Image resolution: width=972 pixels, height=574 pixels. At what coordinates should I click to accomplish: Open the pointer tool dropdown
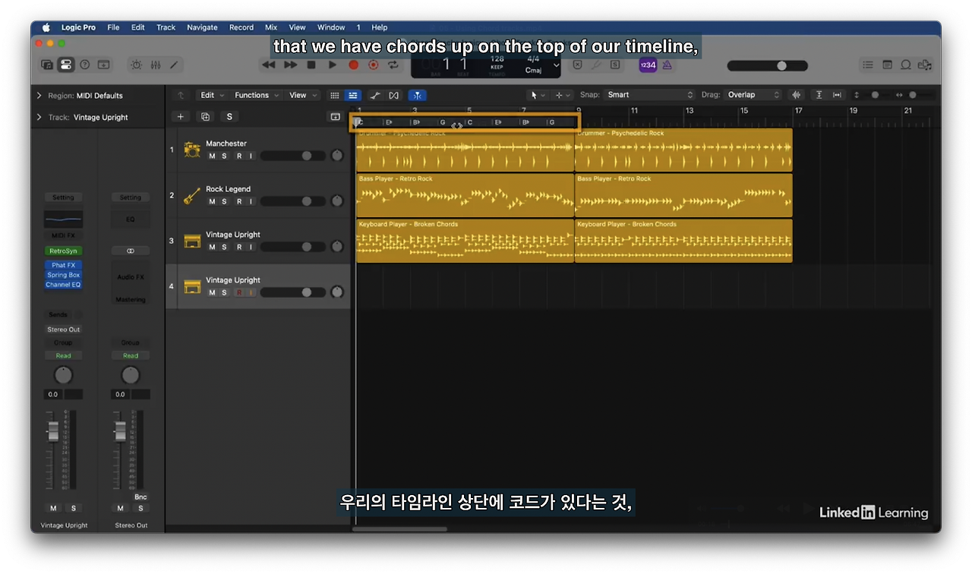(x=538, y=95)
